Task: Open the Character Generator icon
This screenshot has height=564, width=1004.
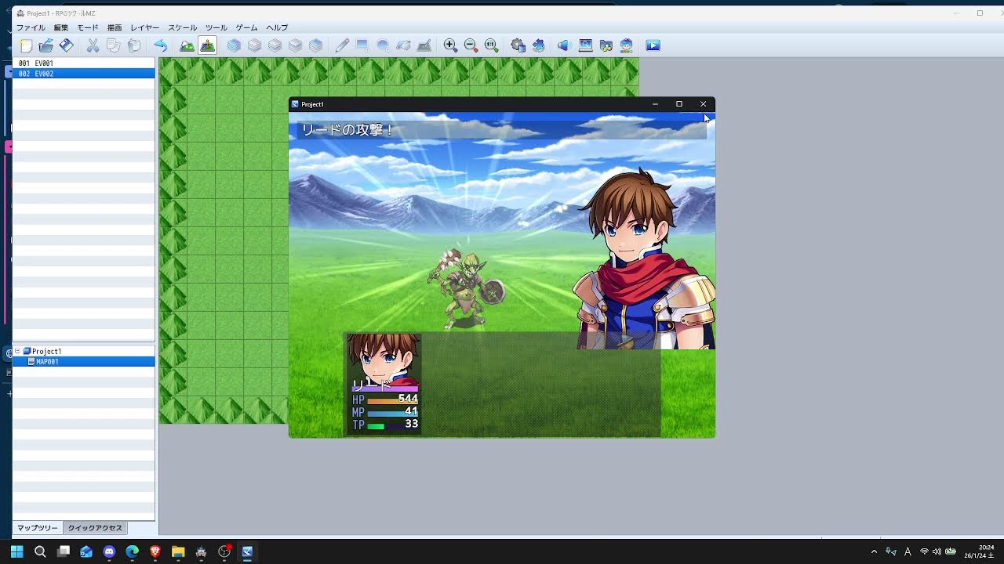Action: click(626, 45)
